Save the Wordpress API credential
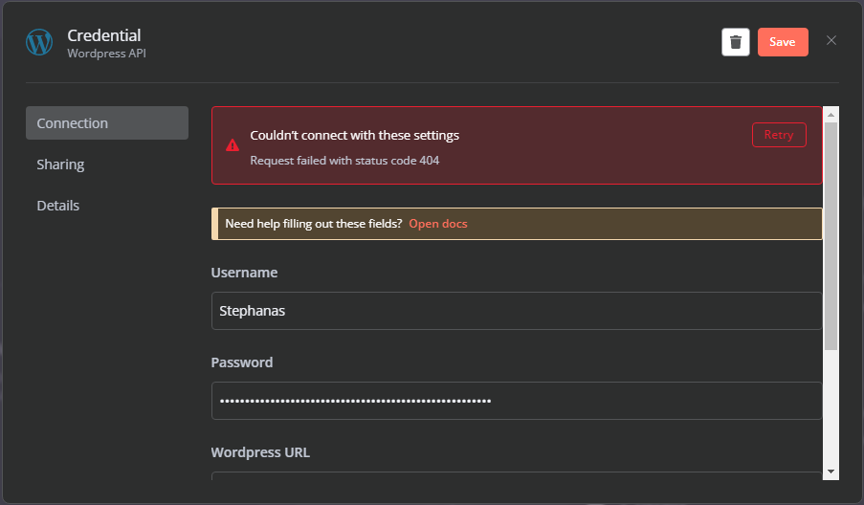The height and width of the screenshot is (505, 864). [x=783, y=42]
